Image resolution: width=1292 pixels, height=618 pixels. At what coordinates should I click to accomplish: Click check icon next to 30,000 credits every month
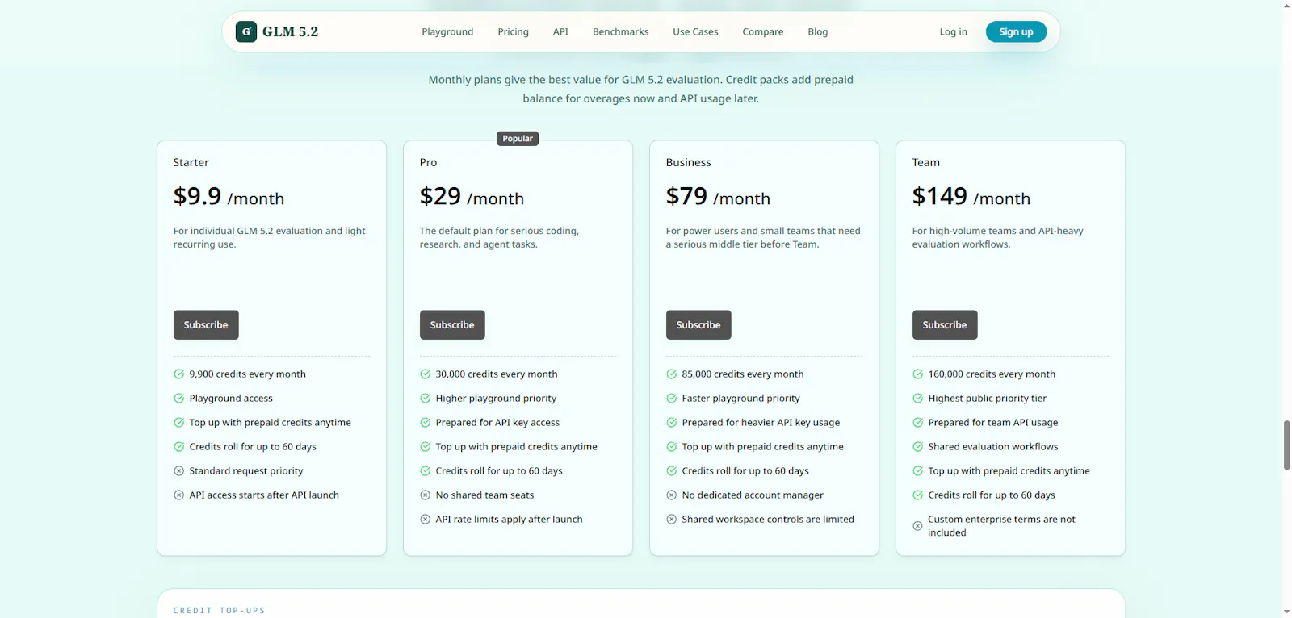pyautogui.click(x=426, y=374)
